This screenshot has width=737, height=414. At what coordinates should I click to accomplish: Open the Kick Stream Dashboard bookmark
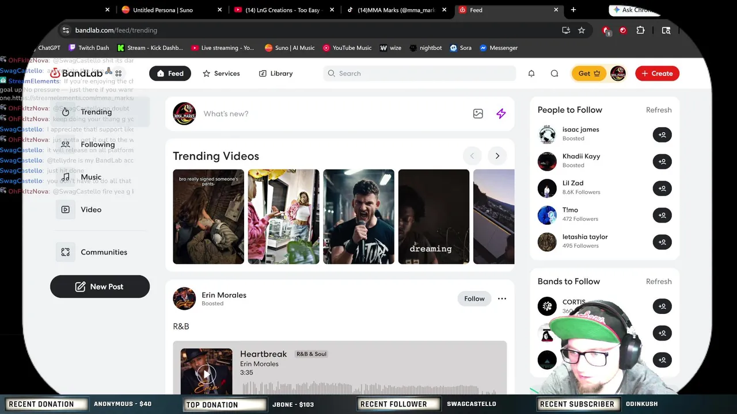tap(150, 48)
